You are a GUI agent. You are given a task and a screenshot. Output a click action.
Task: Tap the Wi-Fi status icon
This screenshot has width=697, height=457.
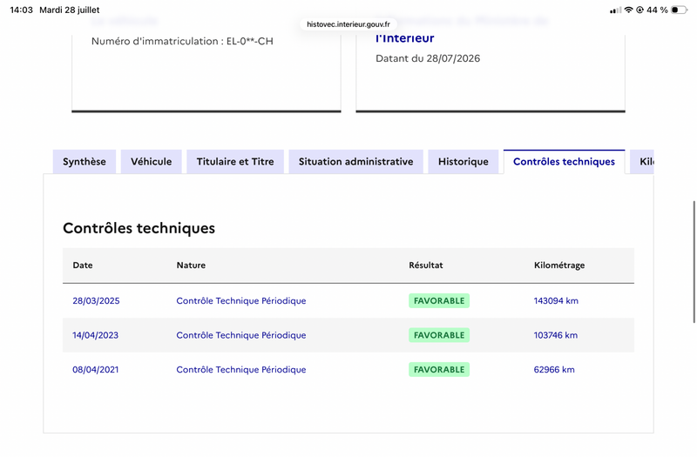[x=628, y=10]
